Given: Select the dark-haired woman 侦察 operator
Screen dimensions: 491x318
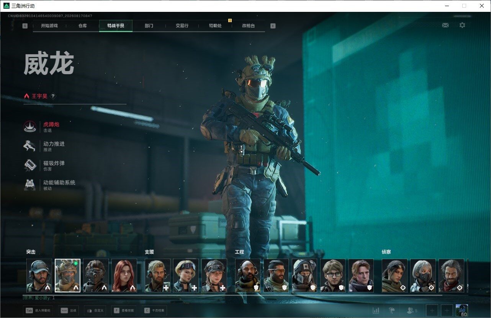Looking at the screenshot, I should [x=394, y=276].
